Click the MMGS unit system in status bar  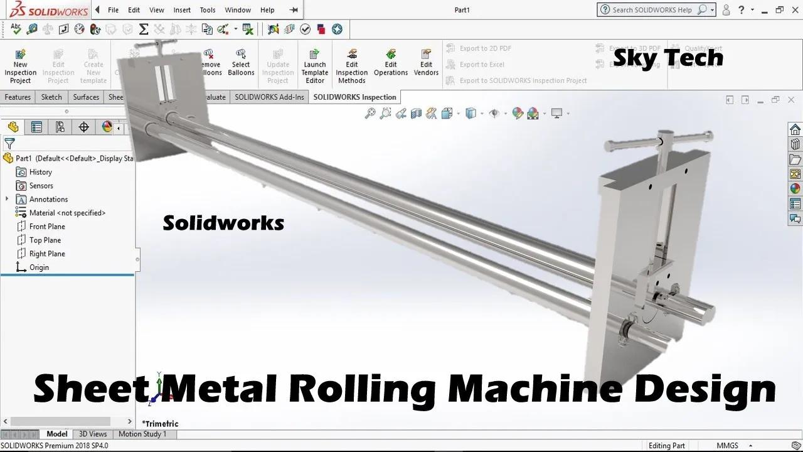tap(728, 446)
